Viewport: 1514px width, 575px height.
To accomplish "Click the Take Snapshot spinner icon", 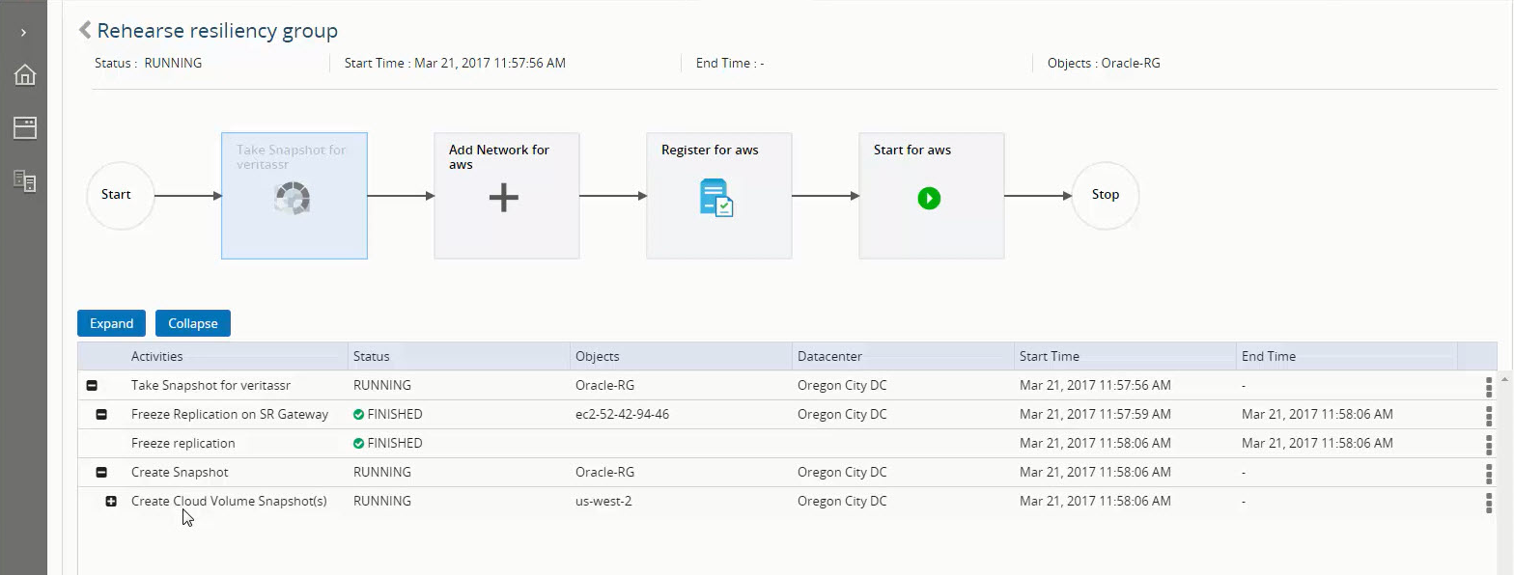I will (292, 199).
